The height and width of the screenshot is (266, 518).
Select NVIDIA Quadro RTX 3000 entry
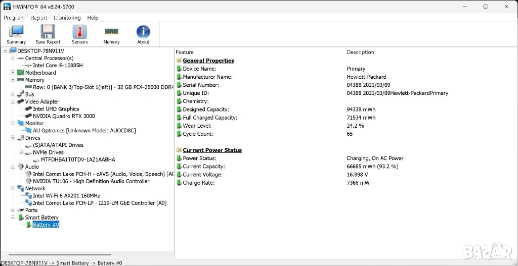pyautogui.click(x=64, y=116)
